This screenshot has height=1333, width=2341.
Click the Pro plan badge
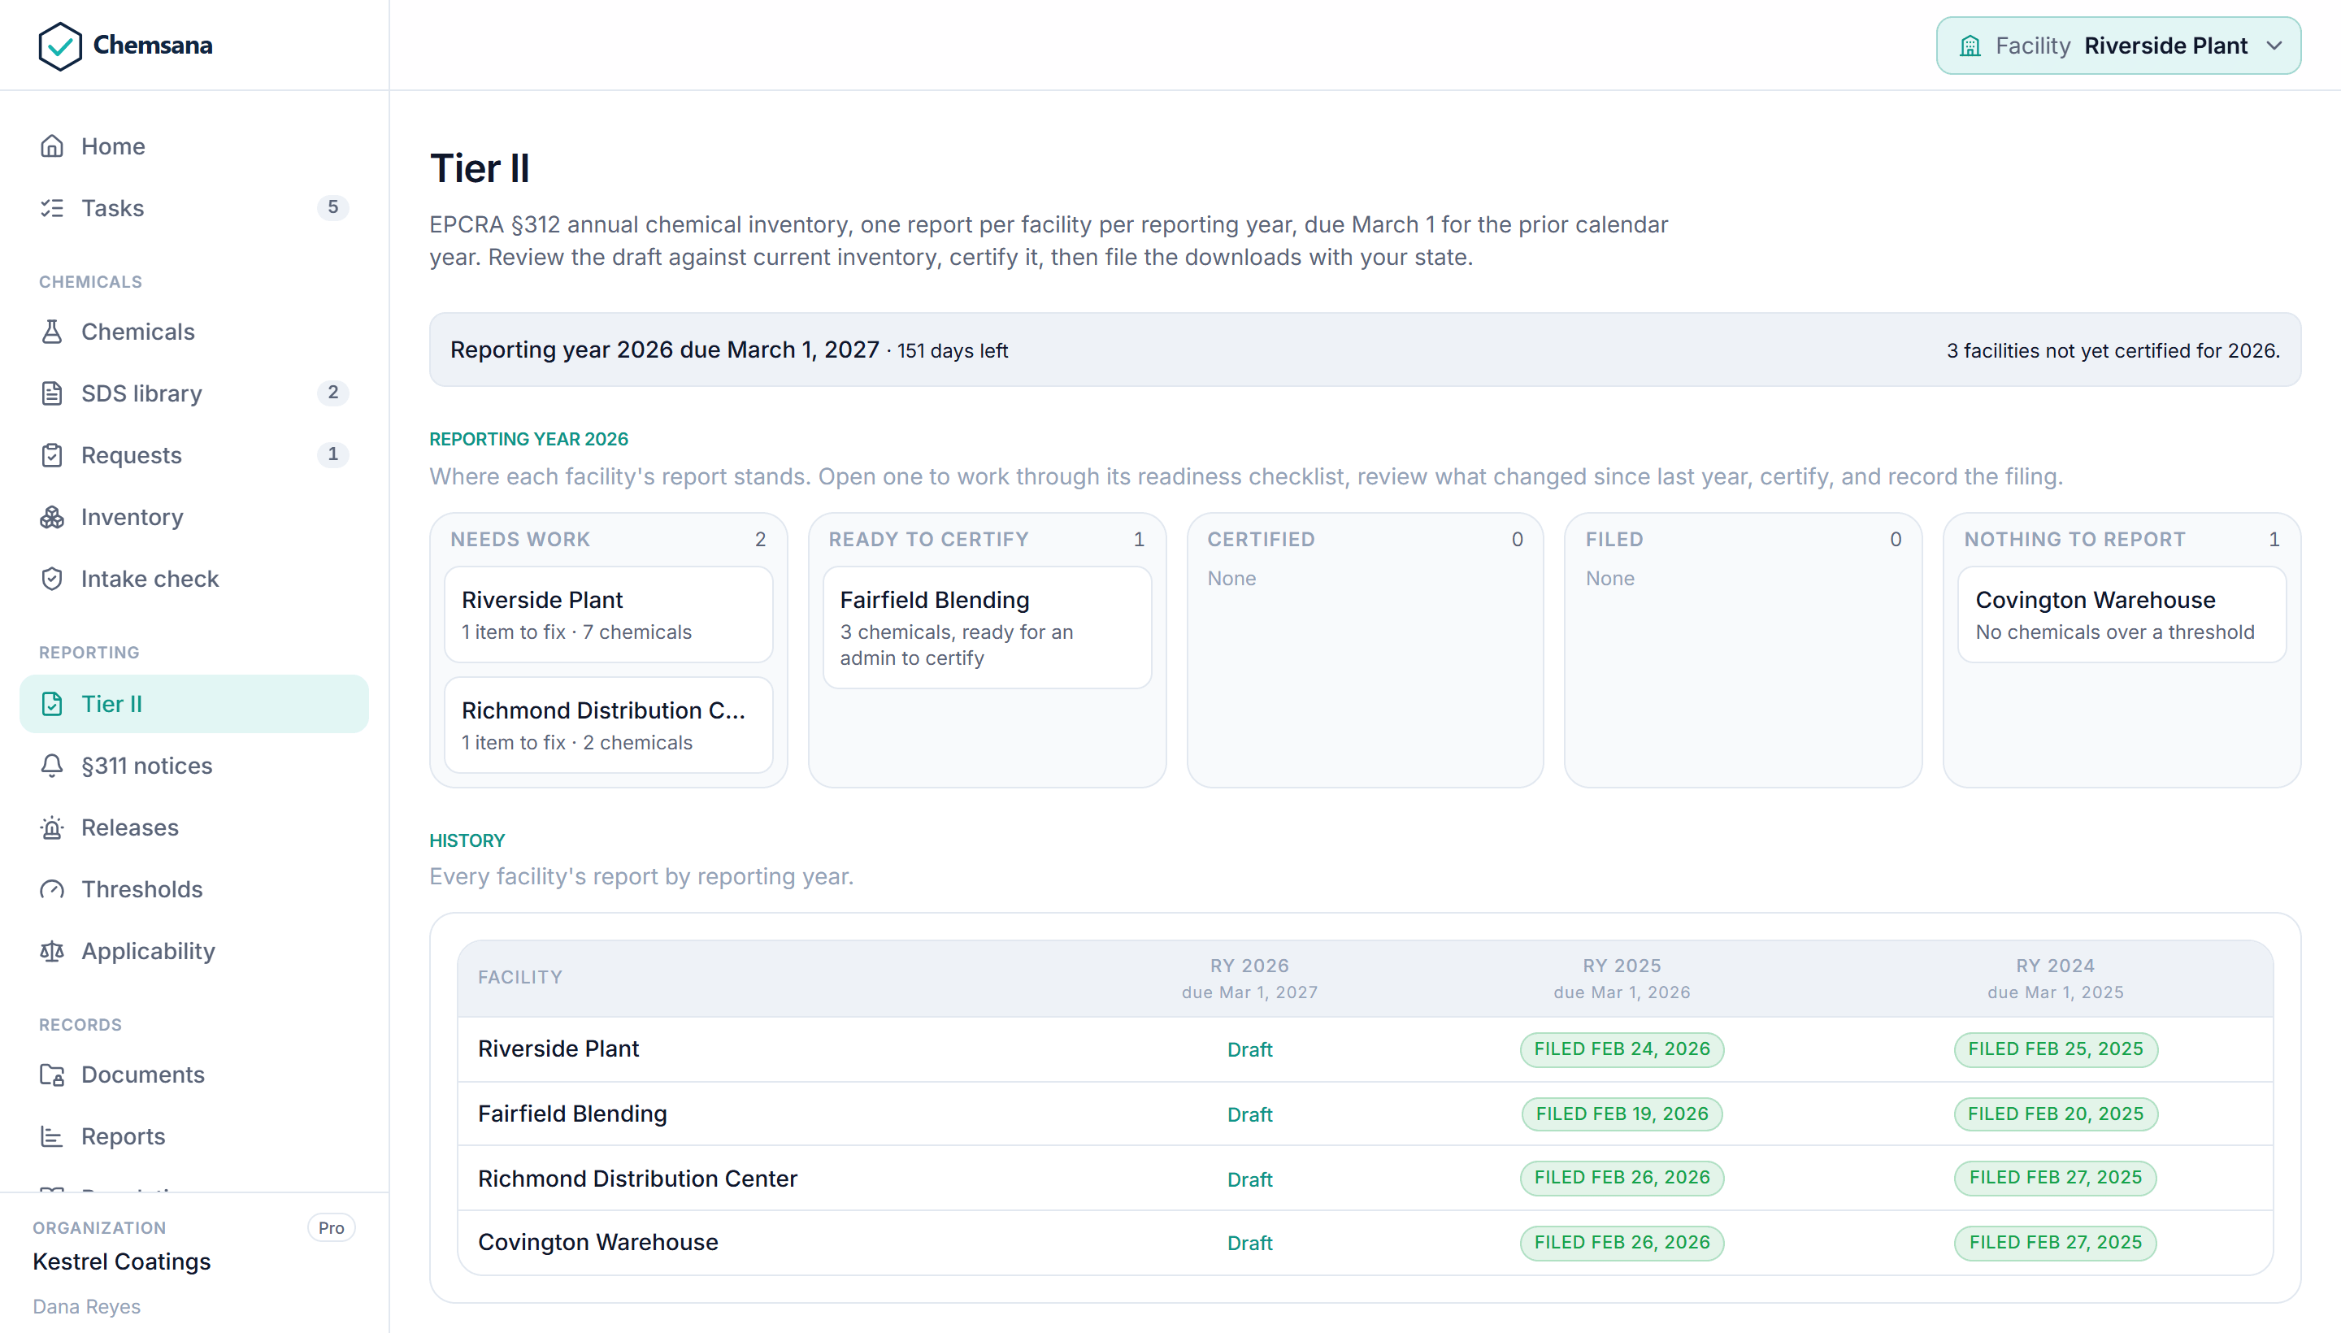coord(332,1227)
